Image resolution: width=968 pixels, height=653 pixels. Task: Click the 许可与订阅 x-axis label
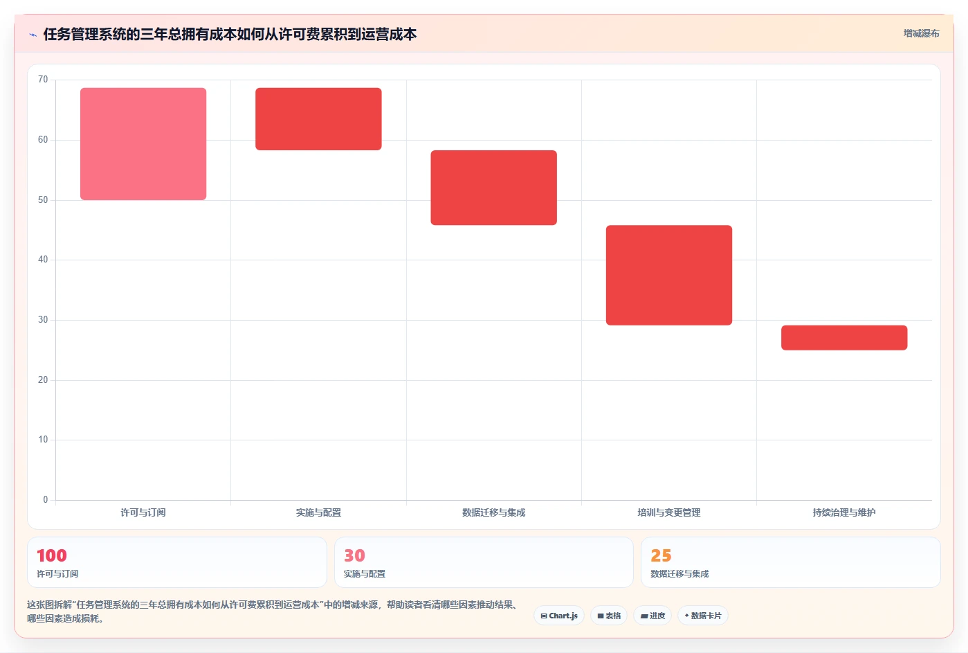pos(143,512)
